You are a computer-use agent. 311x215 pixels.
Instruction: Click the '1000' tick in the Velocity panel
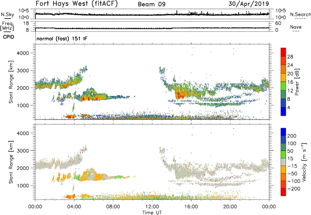[x=23, y=186]
